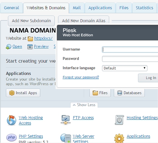Click the PHP Settings php icon
158x143 pixels.
[12, 137]
